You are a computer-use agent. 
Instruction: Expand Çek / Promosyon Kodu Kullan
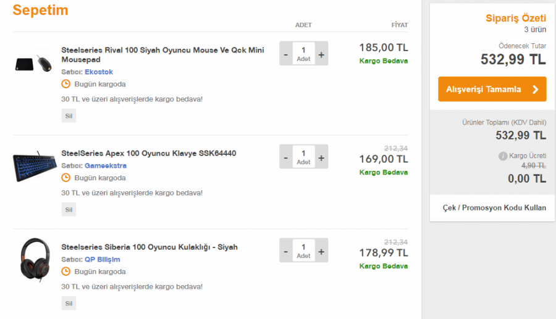[x=494, y=208]
